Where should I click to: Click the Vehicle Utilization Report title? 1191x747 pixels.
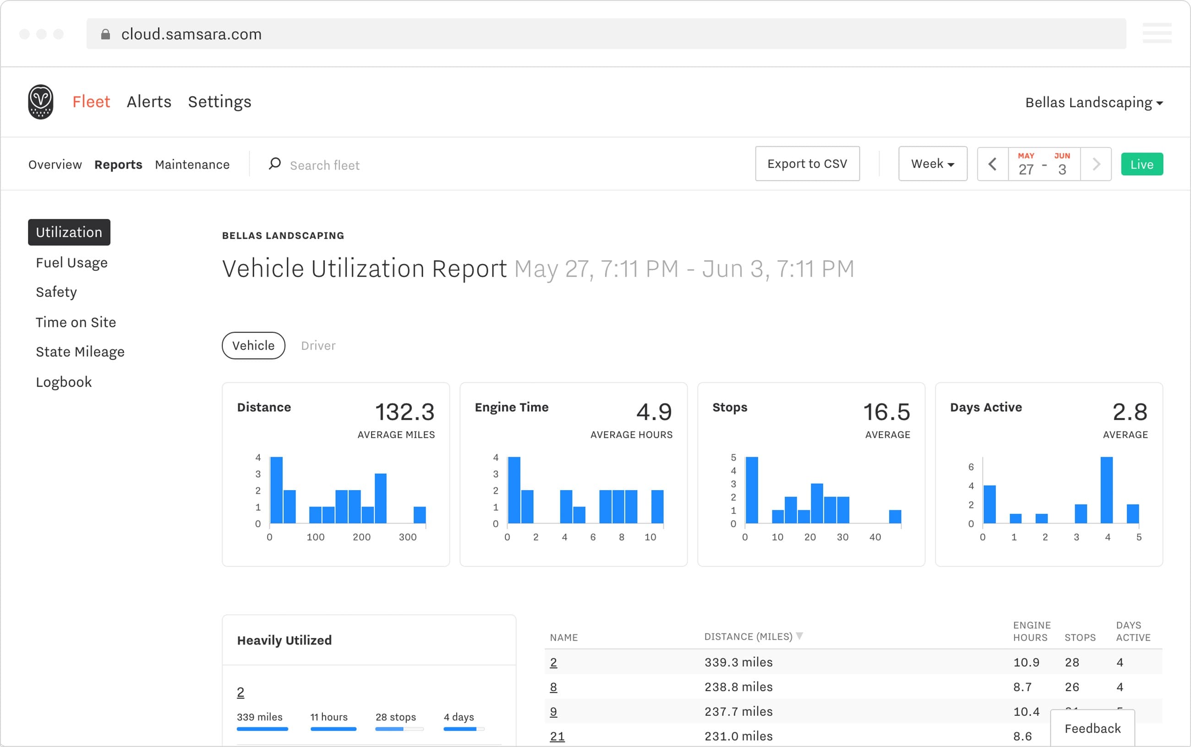[364, 269]
